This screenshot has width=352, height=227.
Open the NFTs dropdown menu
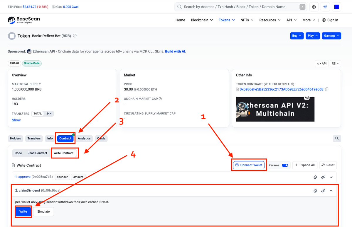(247, 20)
